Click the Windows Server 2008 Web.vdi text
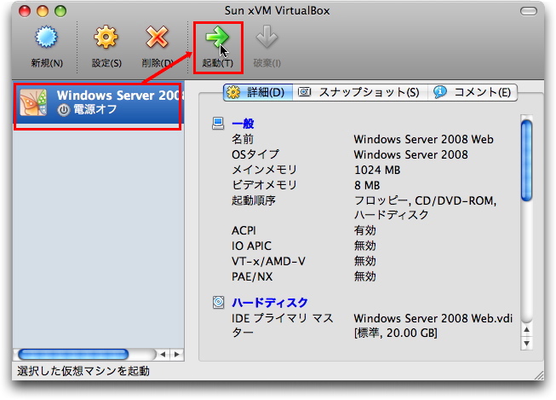This screenshot has width=556, height=400. tap(433, 318)
